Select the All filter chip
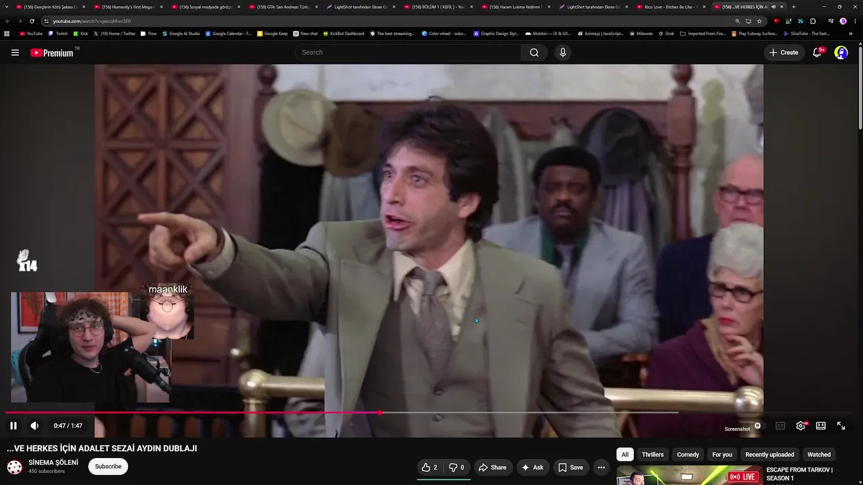The image size is (863, 485). tap(625, 455)
